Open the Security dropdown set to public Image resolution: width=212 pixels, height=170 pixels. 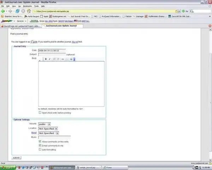(45, 124)
